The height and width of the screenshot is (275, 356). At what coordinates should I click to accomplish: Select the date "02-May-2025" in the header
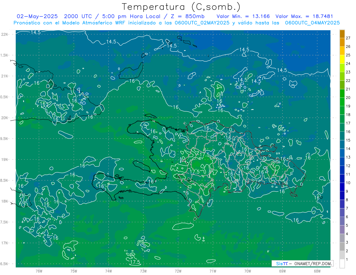click(x=38, y=16)
